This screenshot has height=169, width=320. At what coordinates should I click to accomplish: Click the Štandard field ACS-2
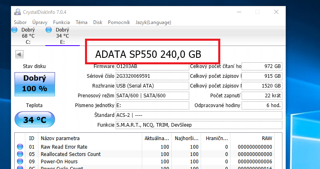pos(199,115)
